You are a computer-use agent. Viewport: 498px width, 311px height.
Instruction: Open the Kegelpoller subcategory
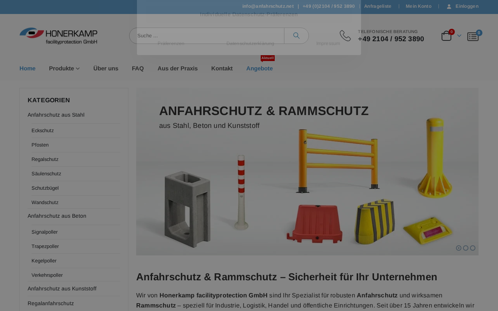44,260
